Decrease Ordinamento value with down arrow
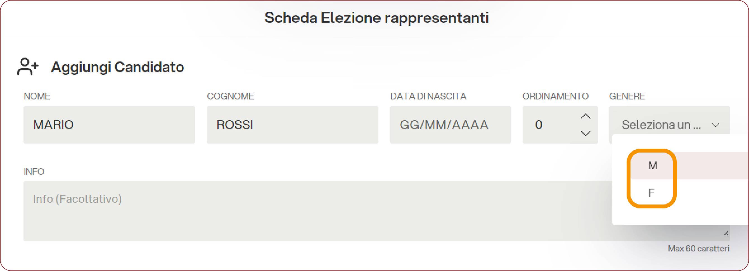The height and width of the screenshot is (271, 749). tap(585, 133)
